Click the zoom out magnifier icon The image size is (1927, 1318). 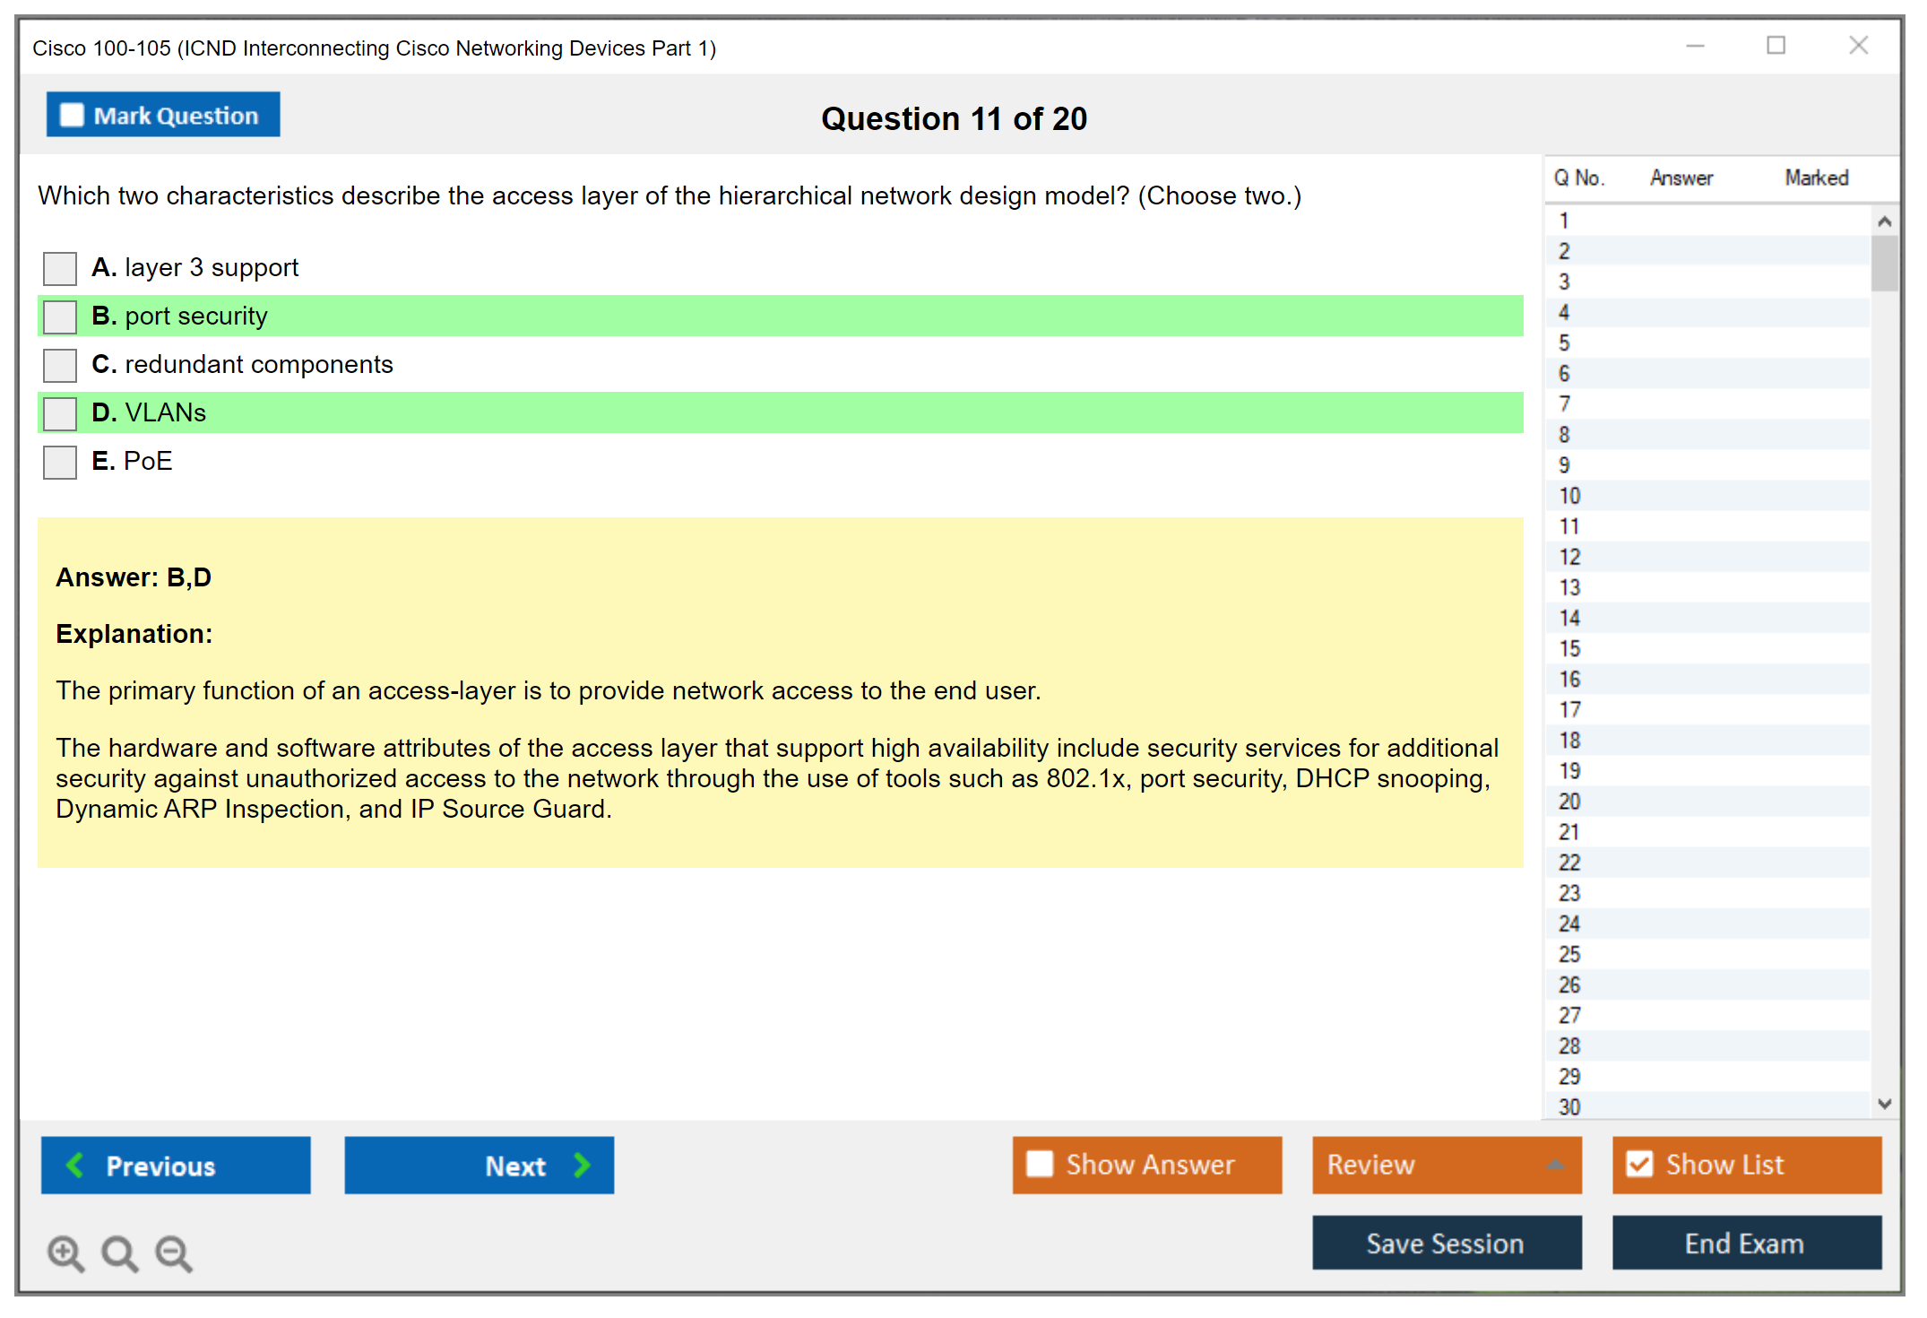[173, 1253]
